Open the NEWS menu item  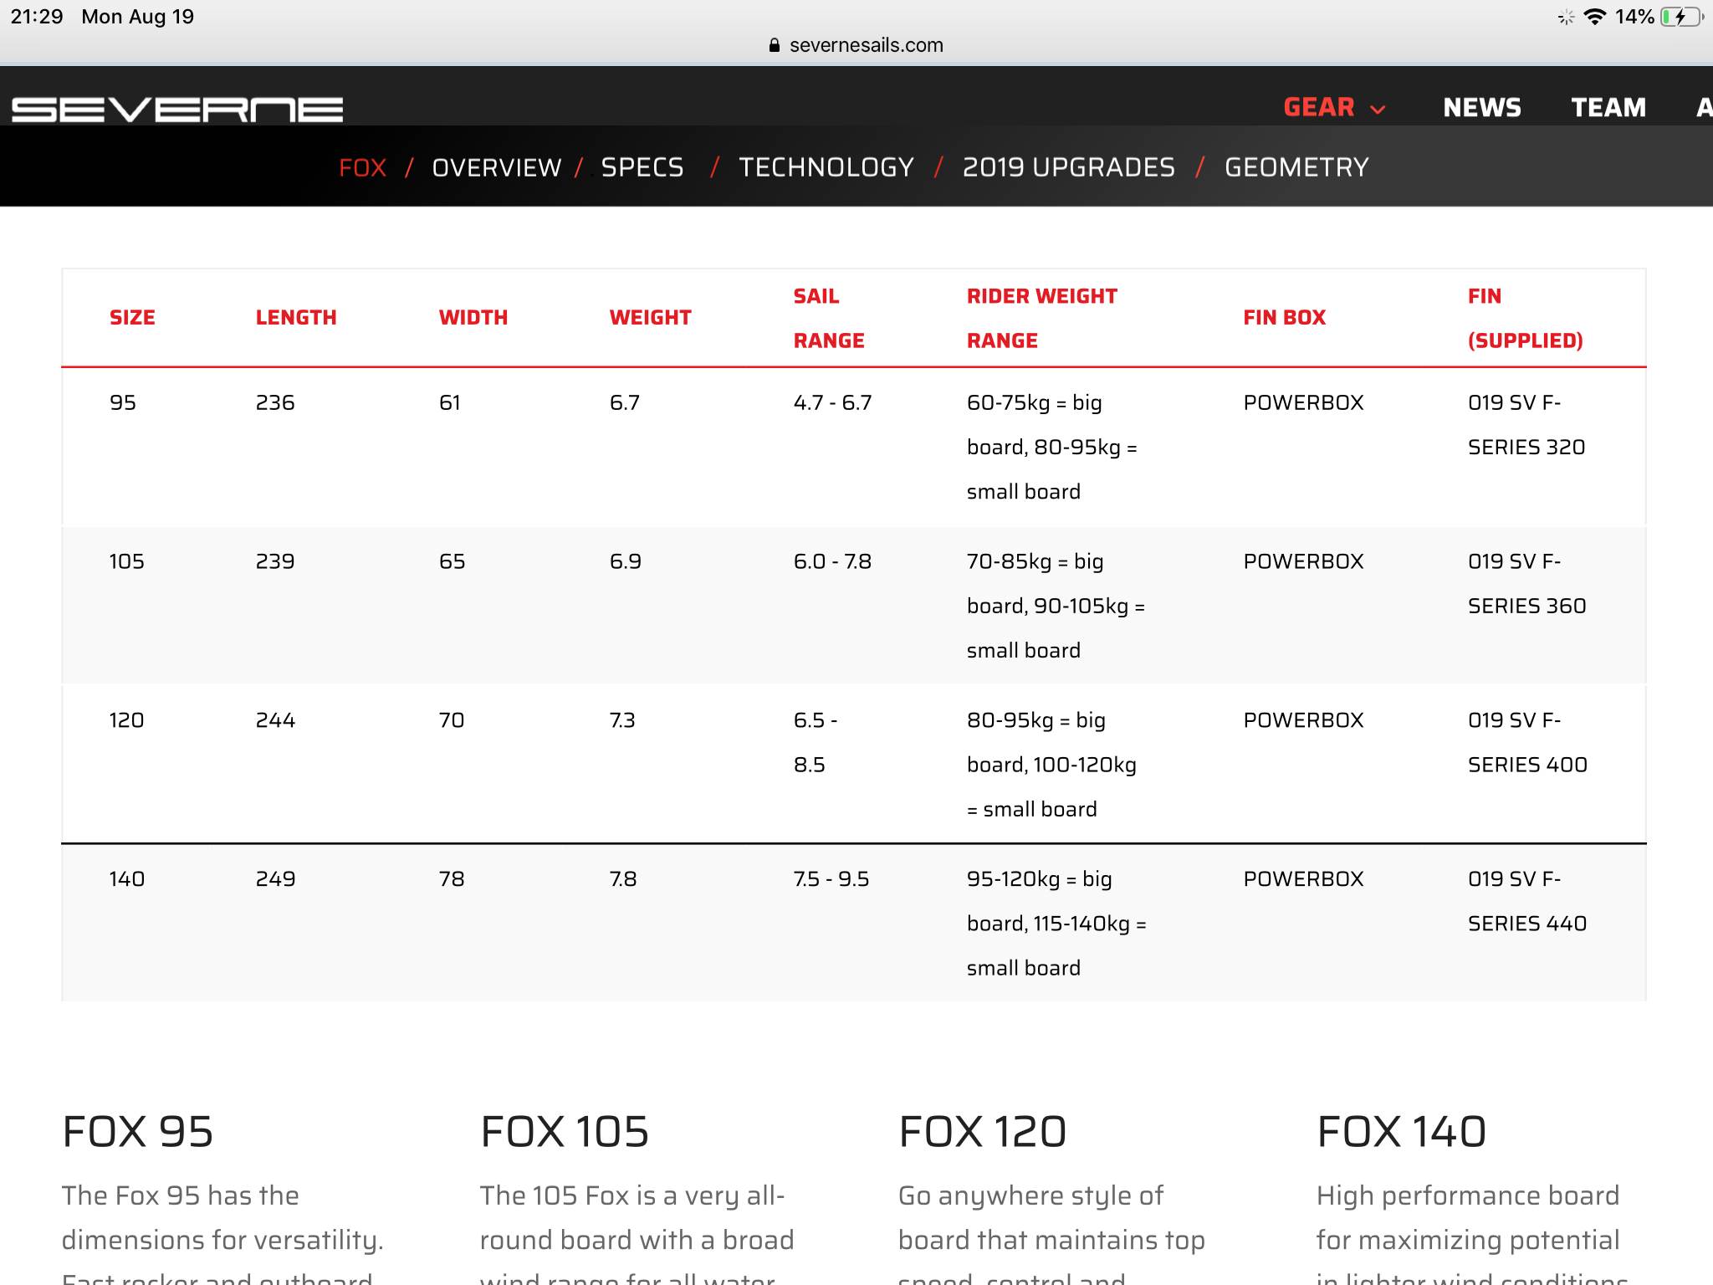coord(1481,107)
